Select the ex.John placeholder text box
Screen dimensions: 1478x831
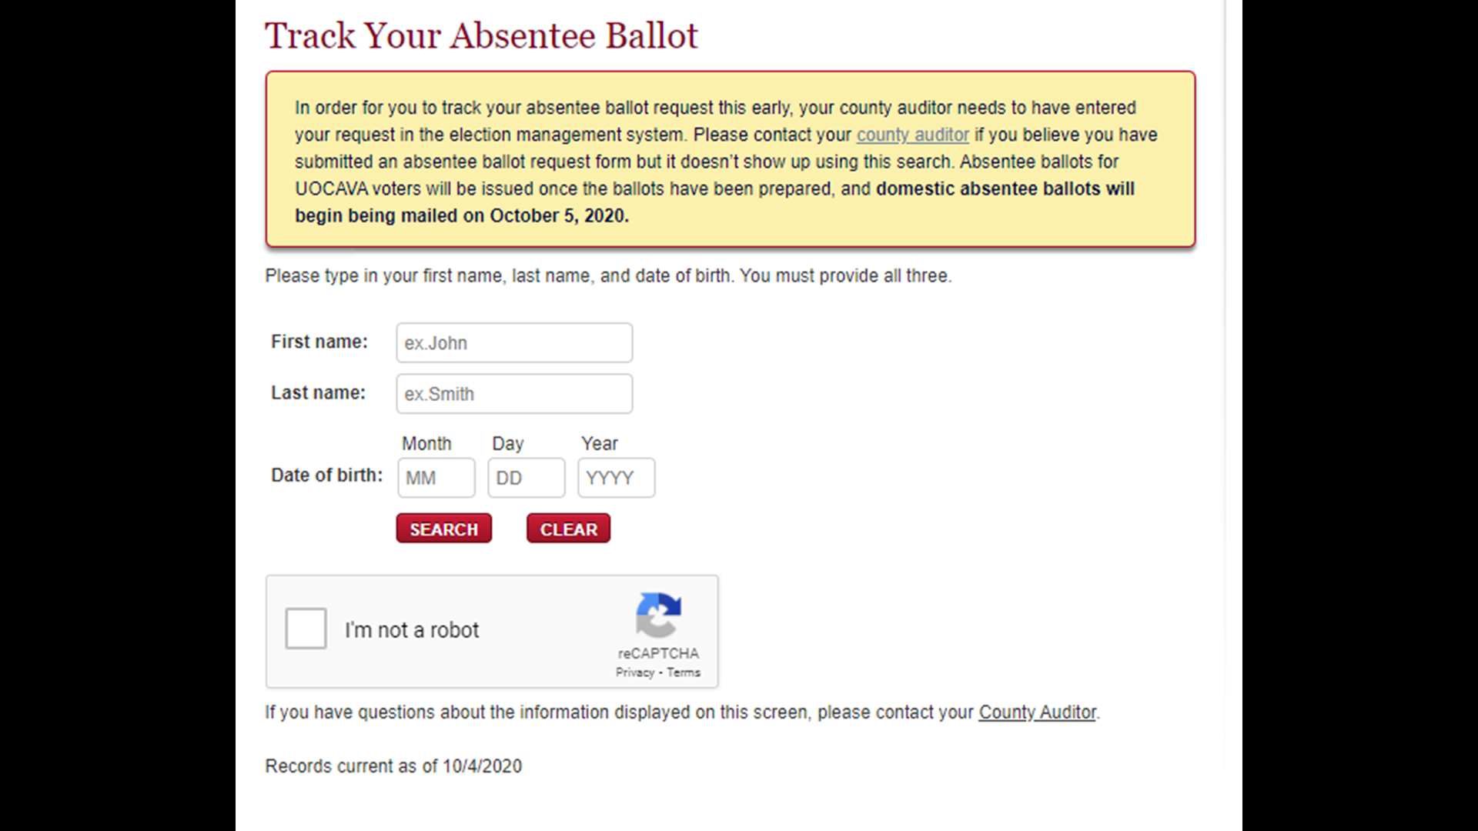(513, 342)
